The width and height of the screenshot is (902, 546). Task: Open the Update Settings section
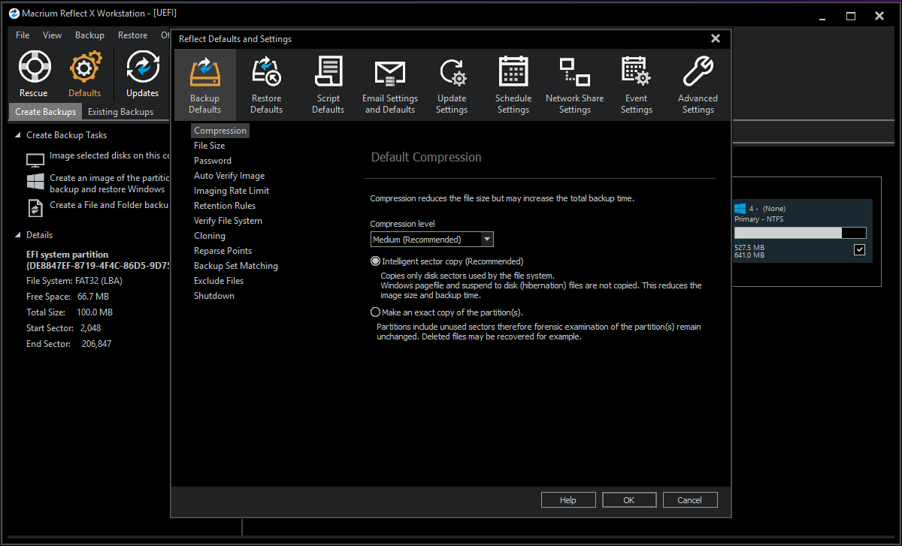452,85
